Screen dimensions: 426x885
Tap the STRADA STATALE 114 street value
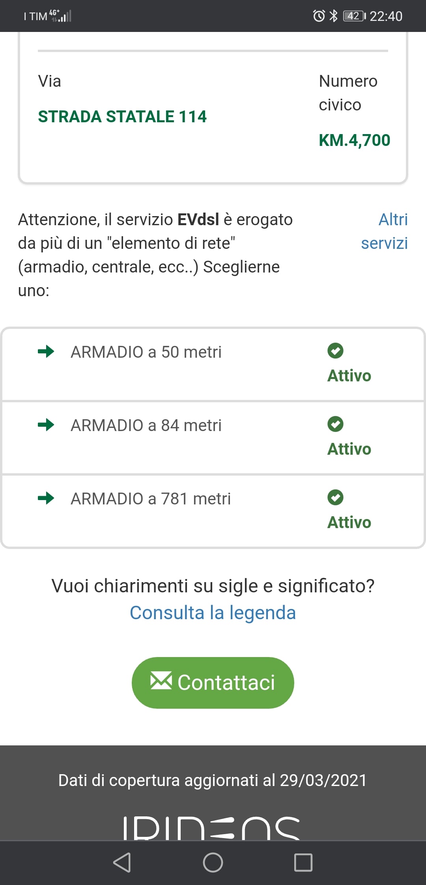coord(122,117)
